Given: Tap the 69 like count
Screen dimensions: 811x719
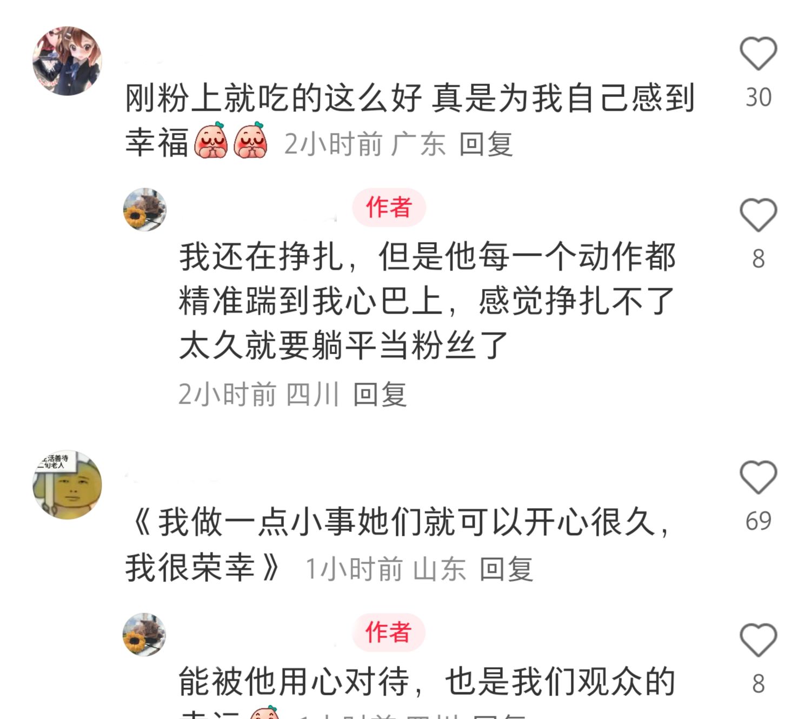Looking at the screenshot, I should [x=758, y=521].
